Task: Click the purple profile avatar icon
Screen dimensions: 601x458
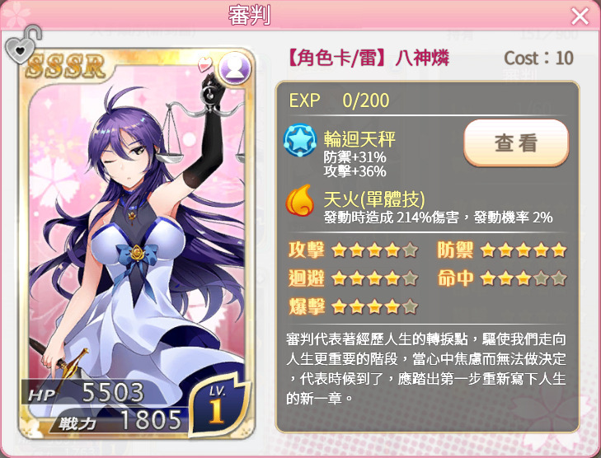Action: tap(235, 69)
